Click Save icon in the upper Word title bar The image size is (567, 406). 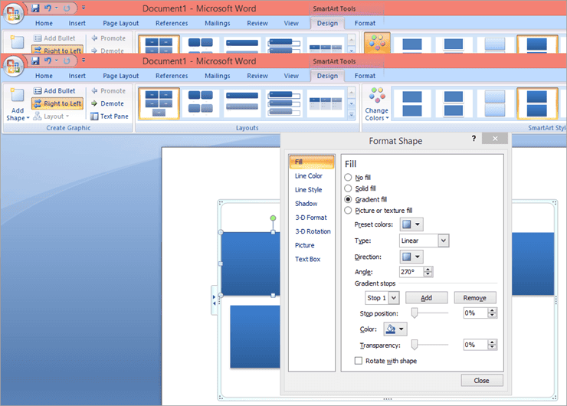(x=35, y=8)
